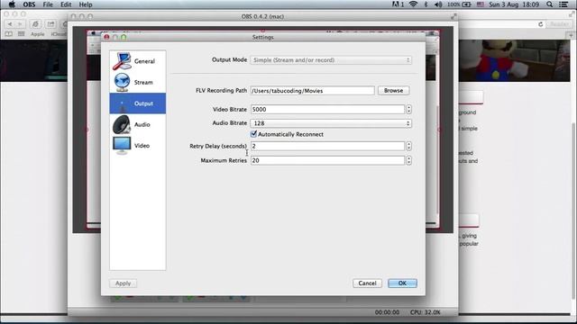The height and width of the screenshot is (324, 577).
Task: Click the battery status icon
Action: point(467,4)
